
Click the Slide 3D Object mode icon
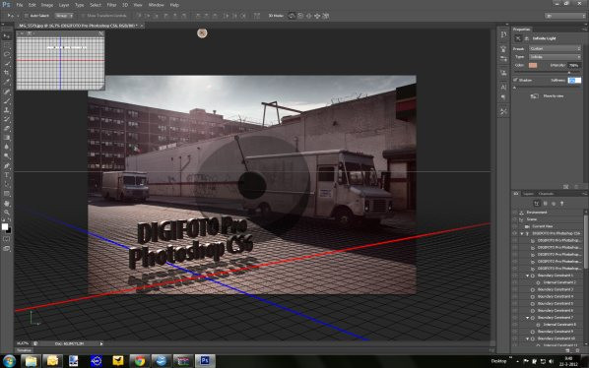click(317, 16)
